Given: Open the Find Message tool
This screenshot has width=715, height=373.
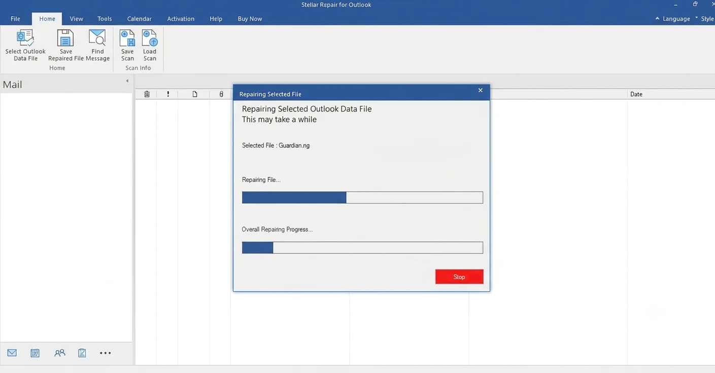Looking at the screenshot, I should [97, 46].
